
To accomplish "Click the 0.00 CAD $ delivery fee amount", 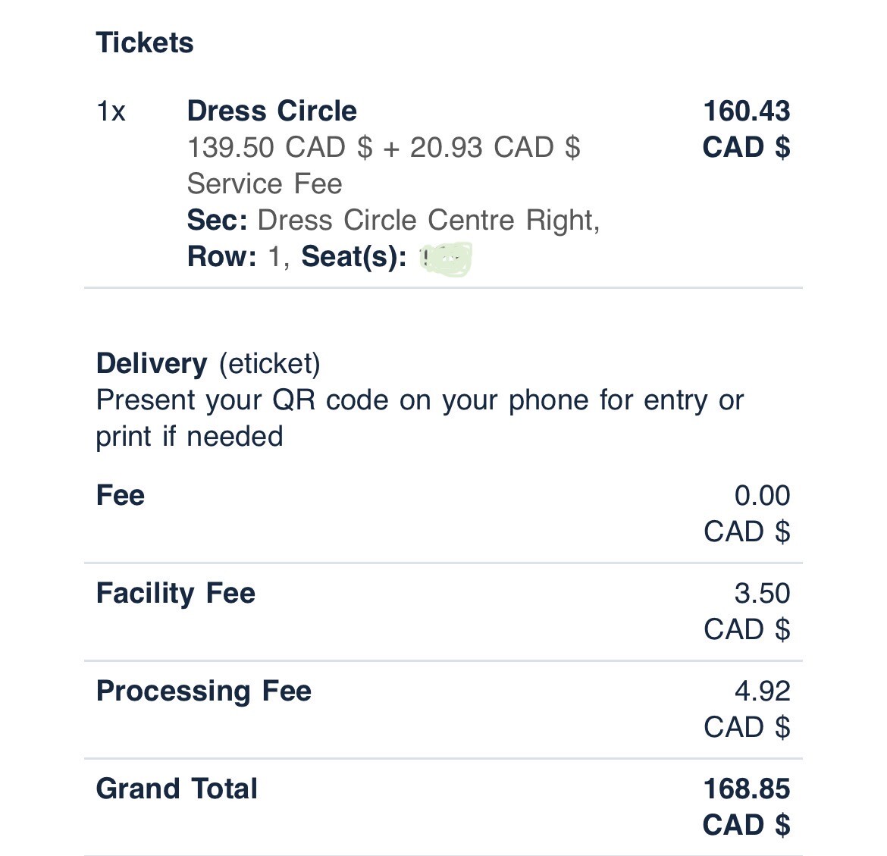I will [x=747, y=514].
